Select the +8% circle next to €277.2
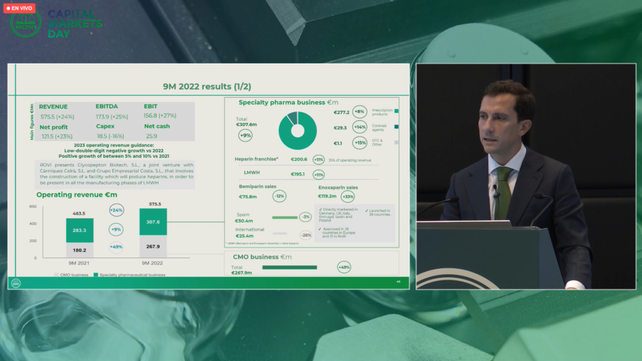This screenshot has width=642, height=361. point(359,112)
